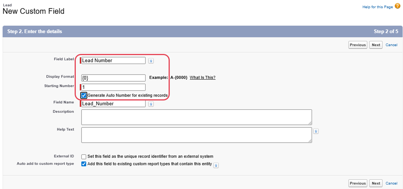The width and height of the screenshot is (403, 189).
Task: Focus the Field Label text box
Action: pyautogui.click(x=113, y=61)
